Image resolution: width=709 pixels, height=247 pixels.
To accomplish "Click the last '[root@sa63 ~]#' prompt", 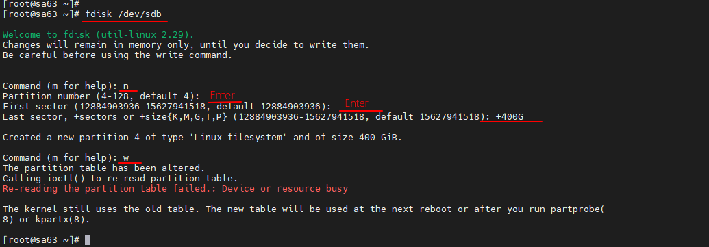I will pos(41,239).
